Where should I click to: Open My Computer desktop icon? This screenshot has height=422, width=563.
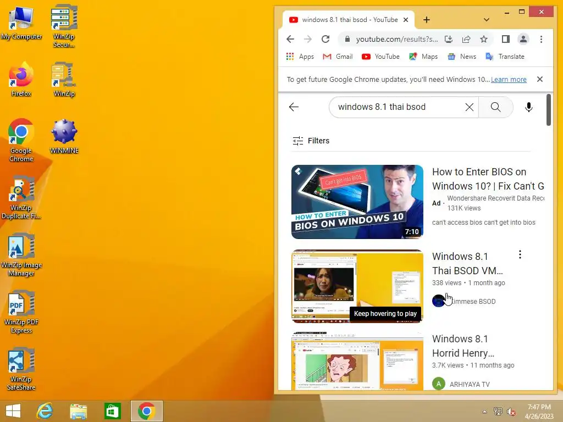click(x=21, y=22)
